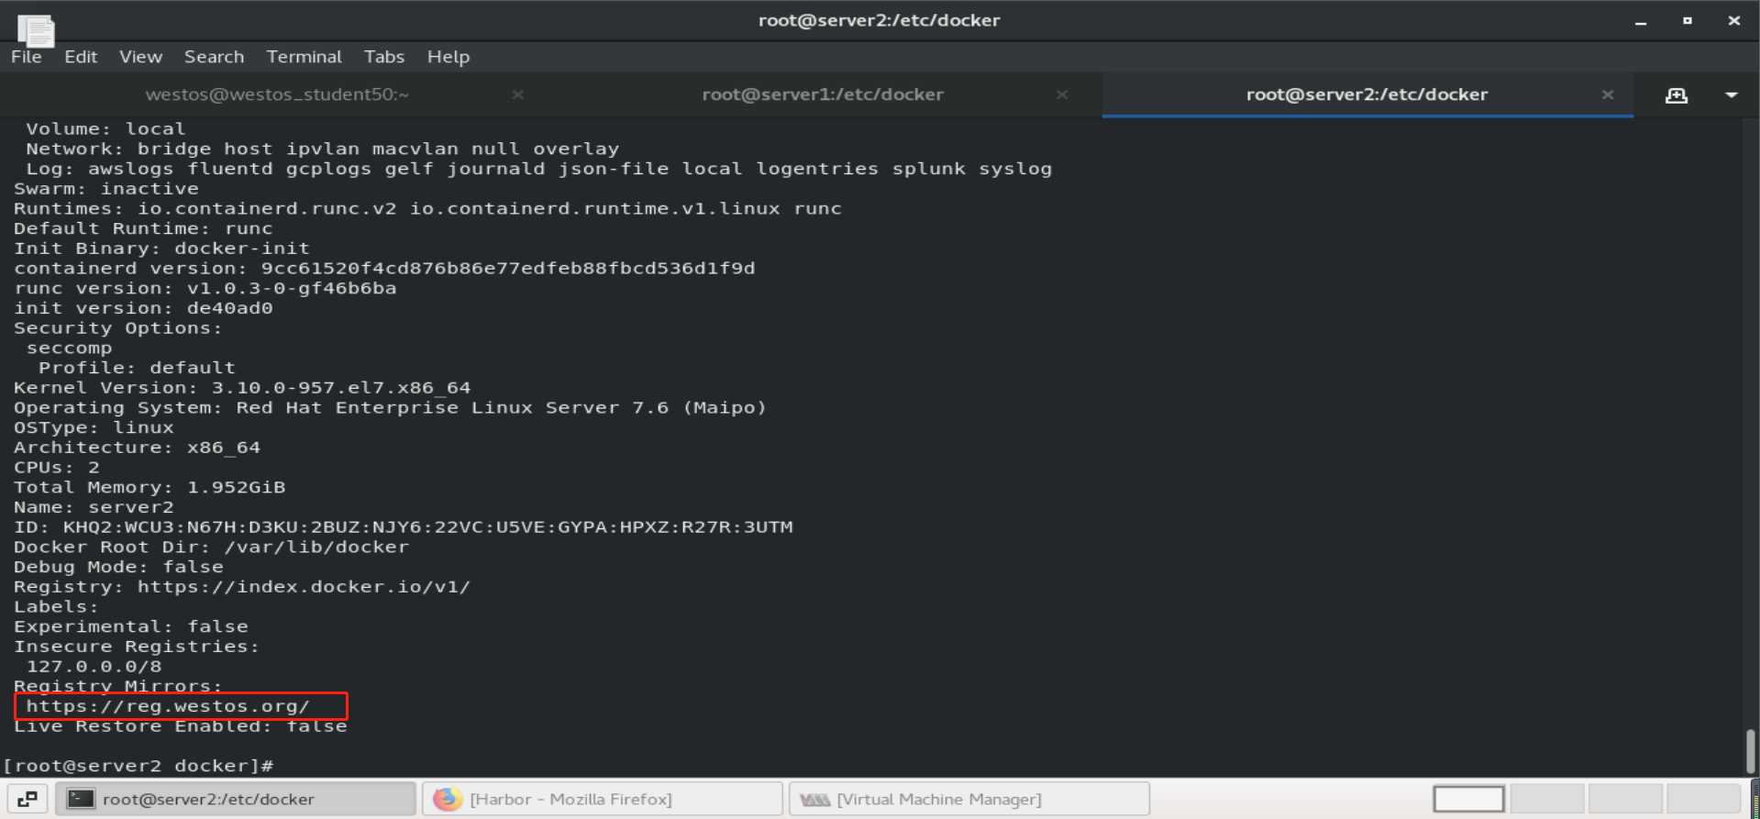Viewport: 1760px width, 819px height.
Task: Close the terminal window
Action: tap(1733, 21)
